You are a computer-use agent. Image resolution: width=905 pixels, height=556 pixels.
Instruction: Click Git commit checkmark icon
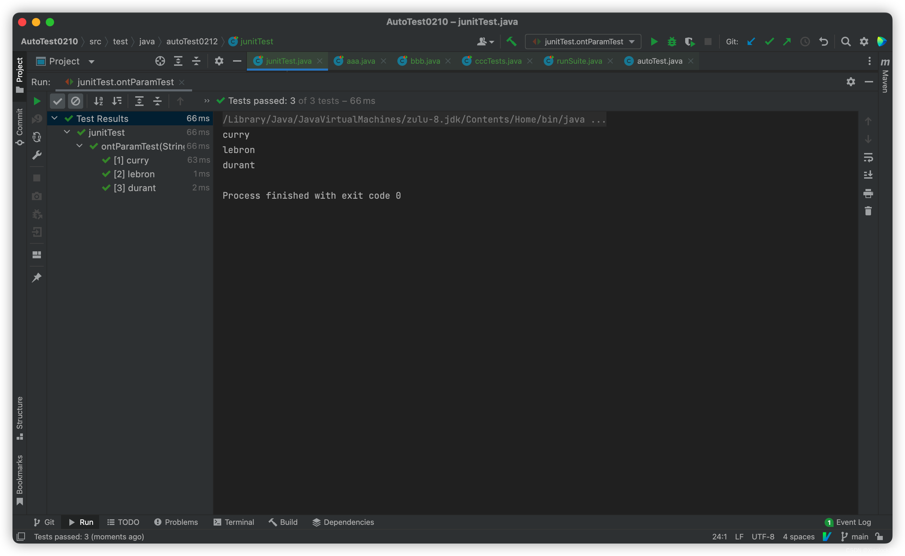click(x=769, y=42)
